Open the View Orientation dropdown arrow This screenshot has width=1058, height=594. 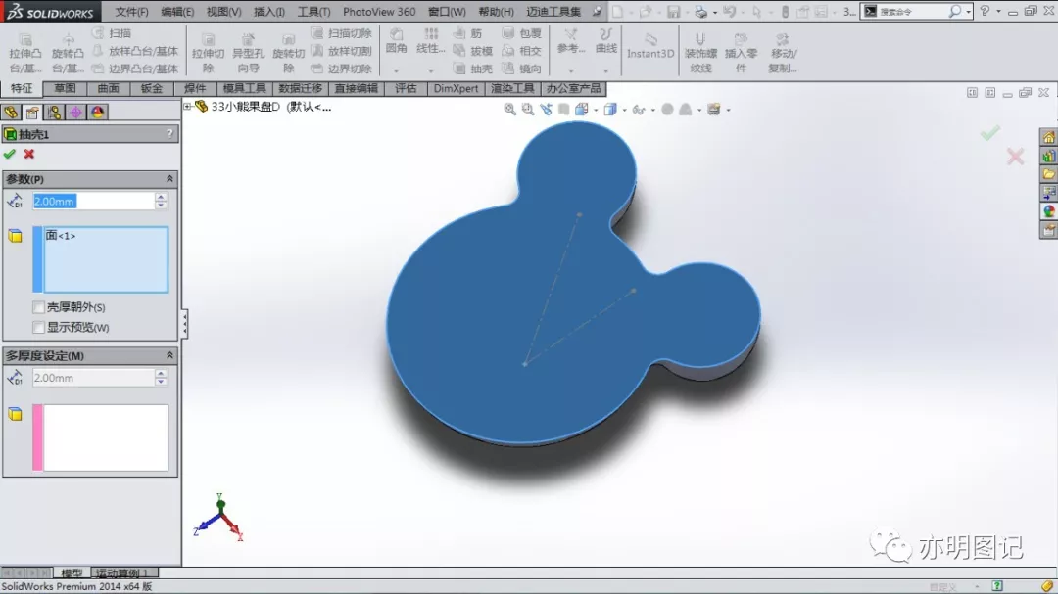point(596,110)
